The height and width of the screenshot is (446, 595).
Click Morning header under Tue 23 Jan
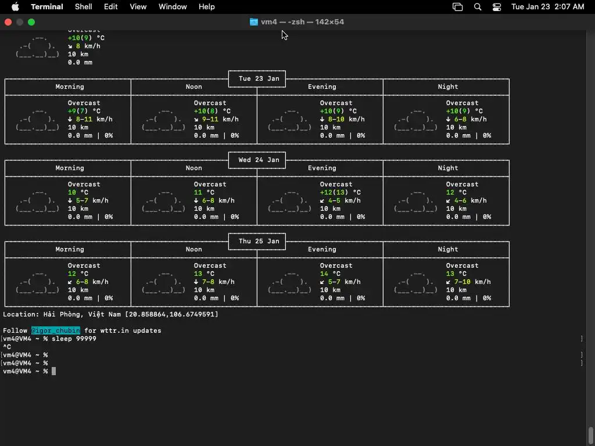(x=70, y=87)
